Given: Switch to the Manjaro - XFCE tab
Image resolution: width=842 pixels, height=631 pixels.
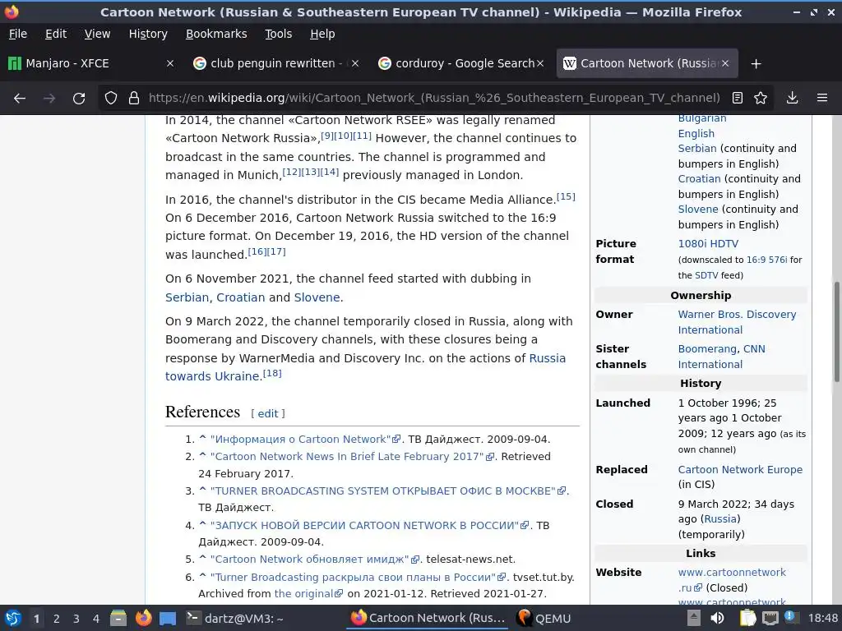Looking at the screenshot, I should 91,63.
